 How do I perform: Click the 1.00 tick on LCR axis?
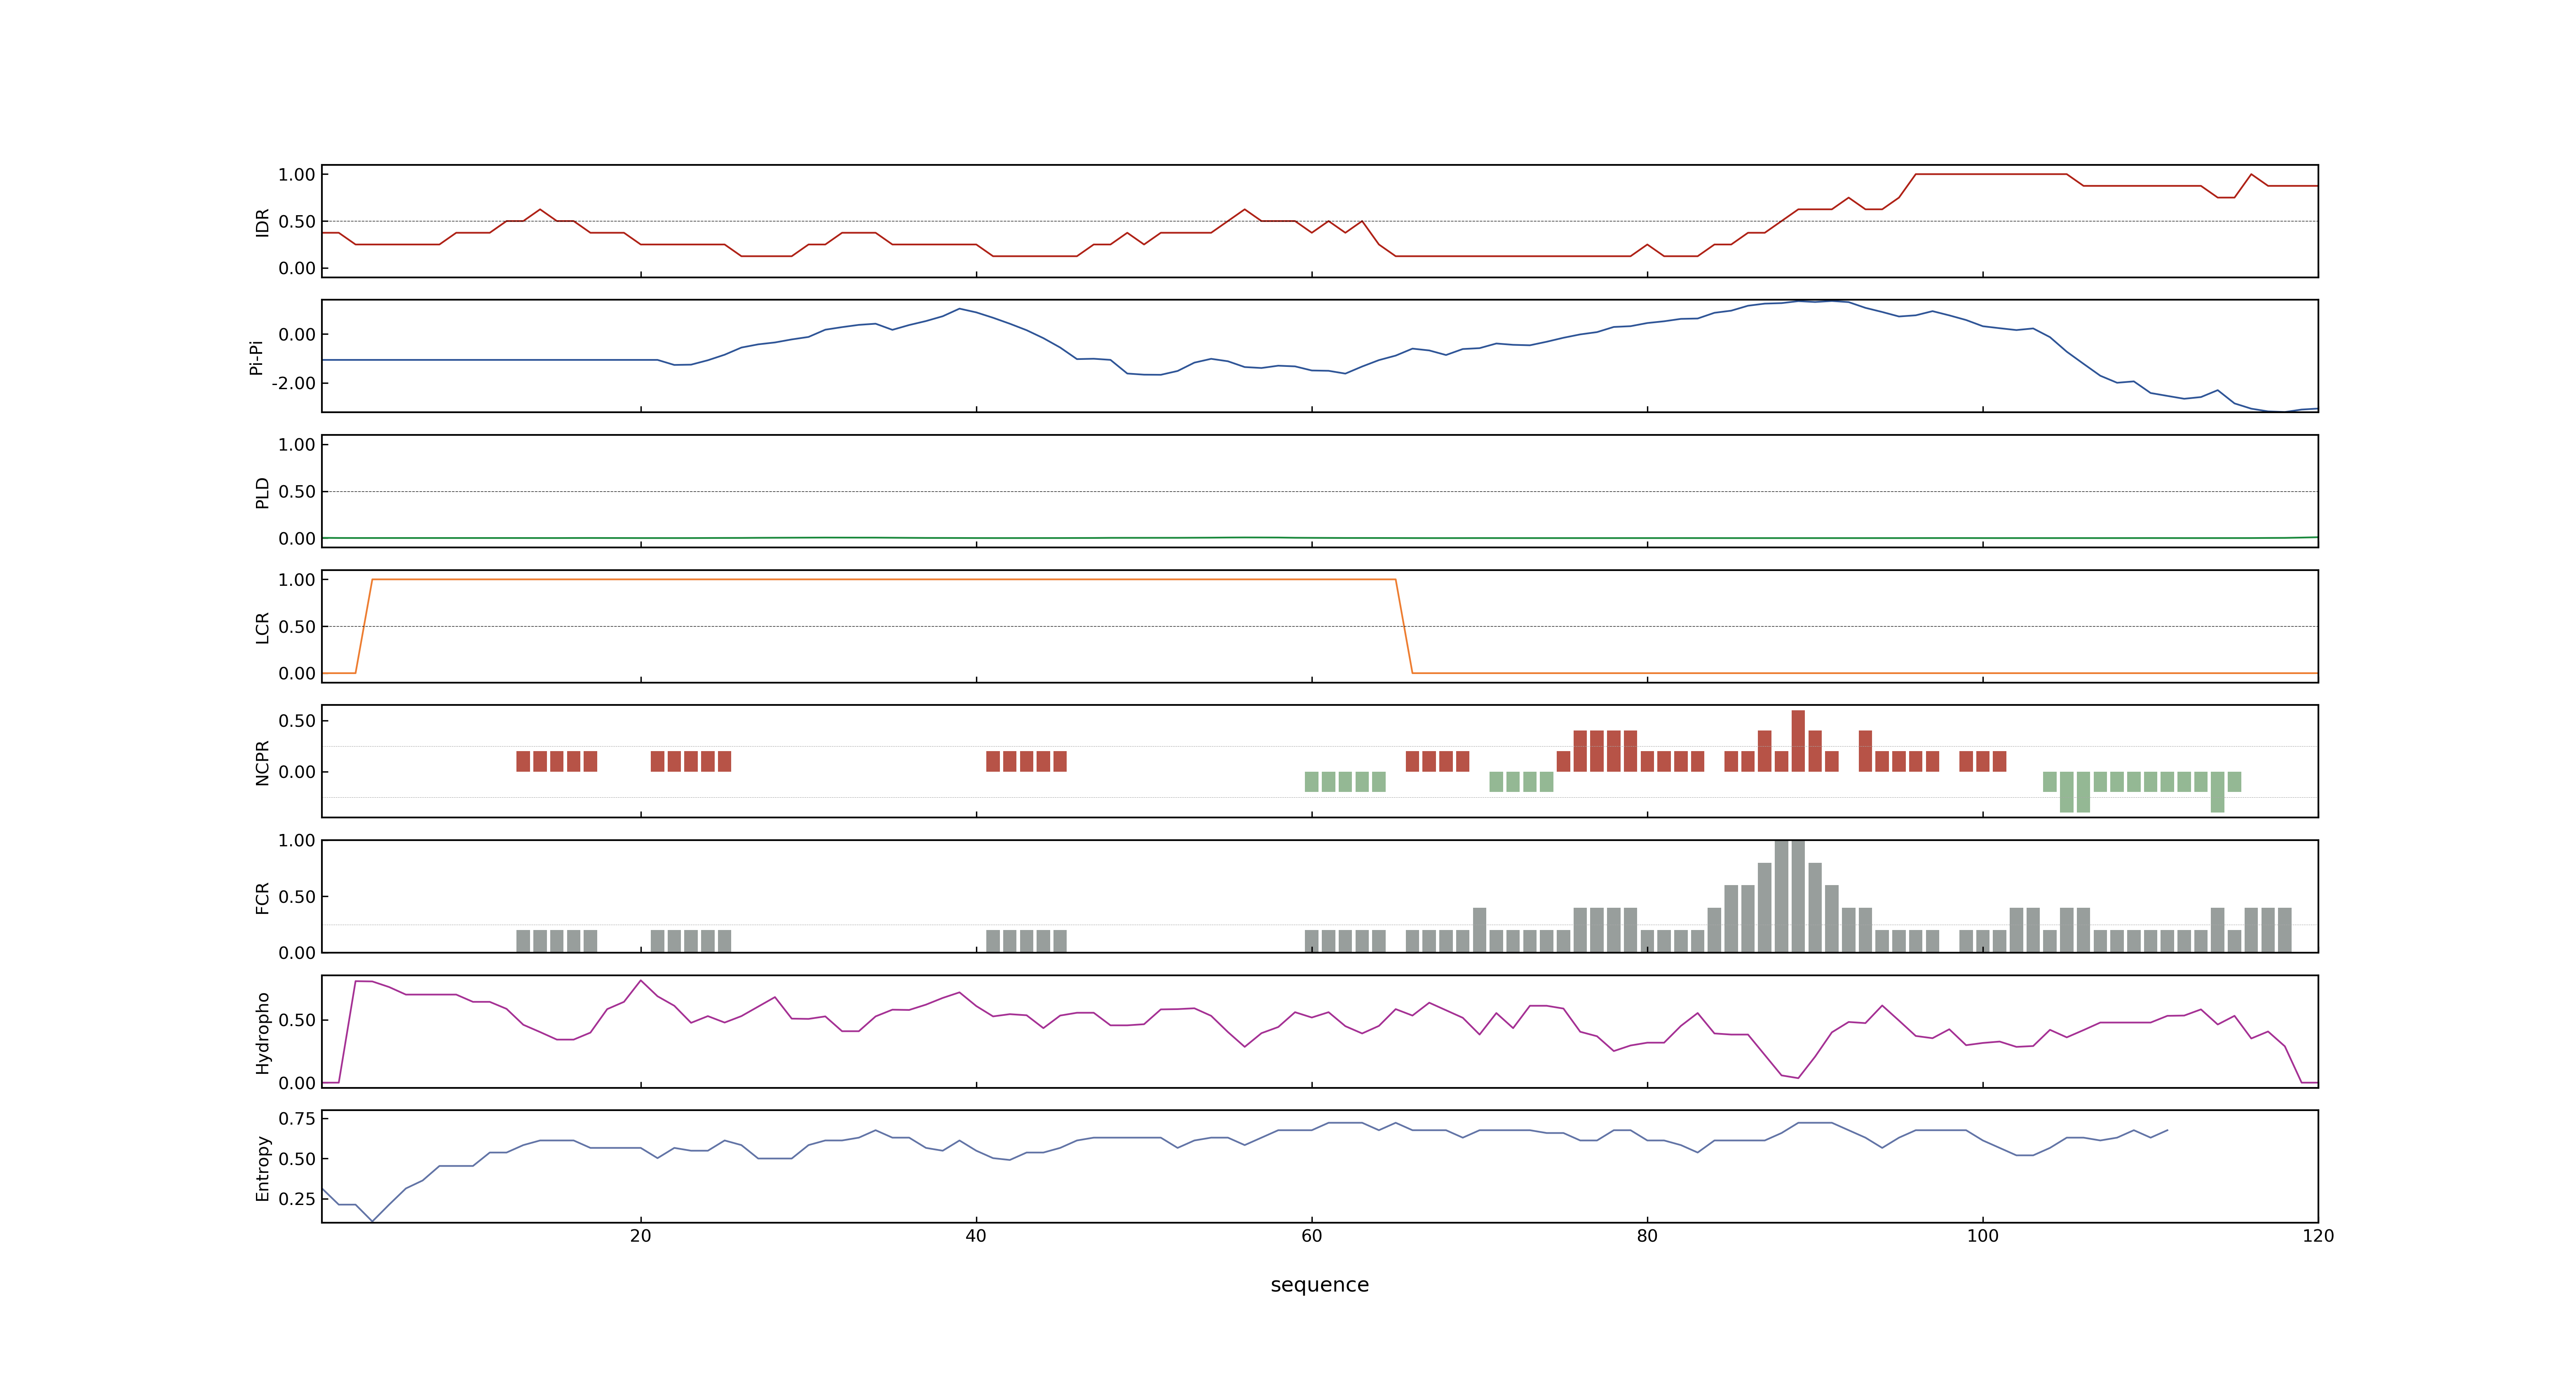pyautogui.click(x=297, y=580)
